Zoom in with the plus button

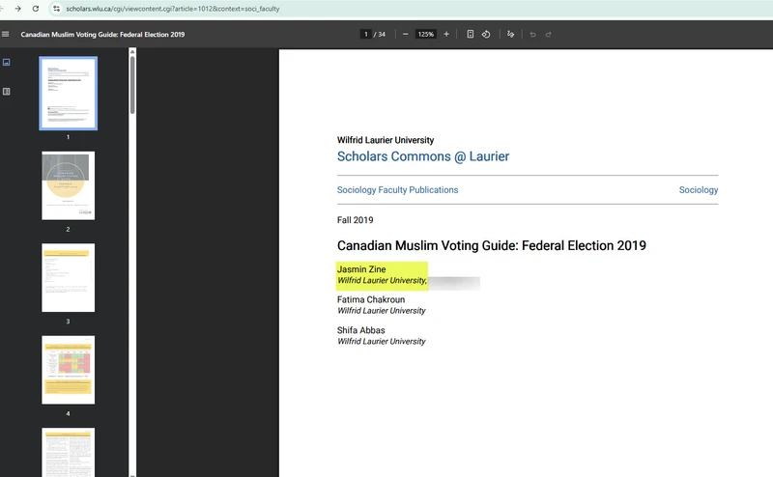point(446,34)
